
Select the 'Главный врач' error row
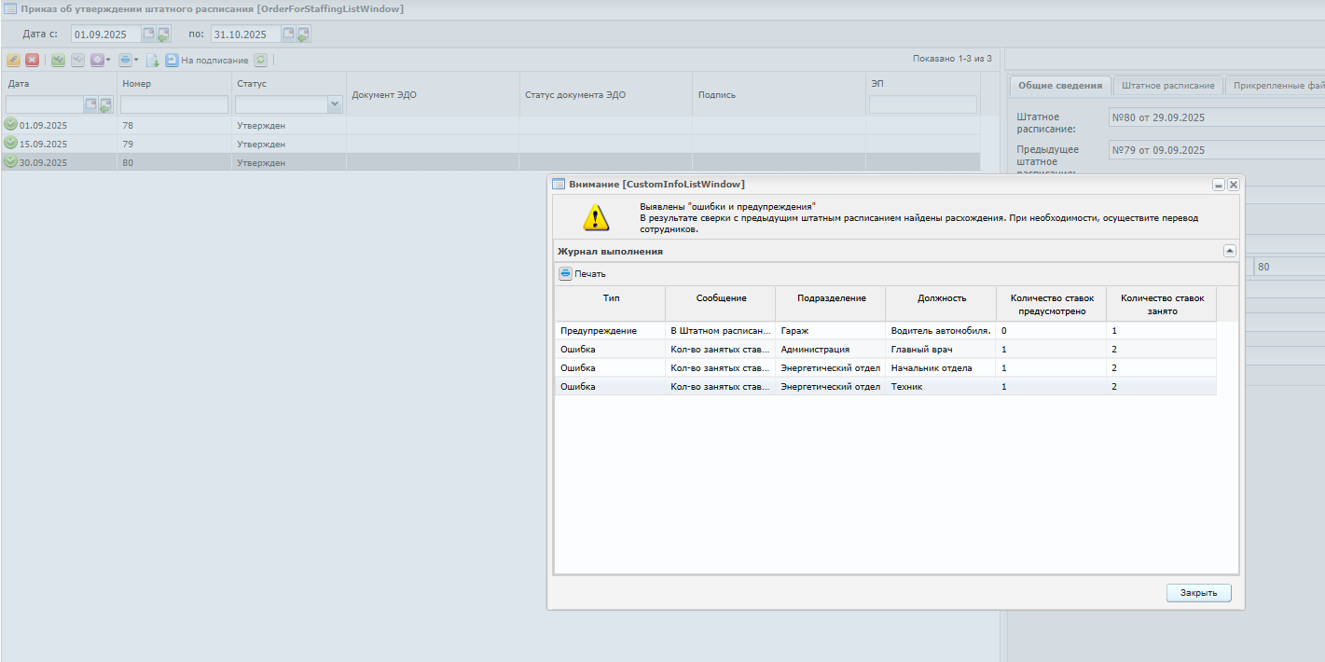[x=885, y=349]
